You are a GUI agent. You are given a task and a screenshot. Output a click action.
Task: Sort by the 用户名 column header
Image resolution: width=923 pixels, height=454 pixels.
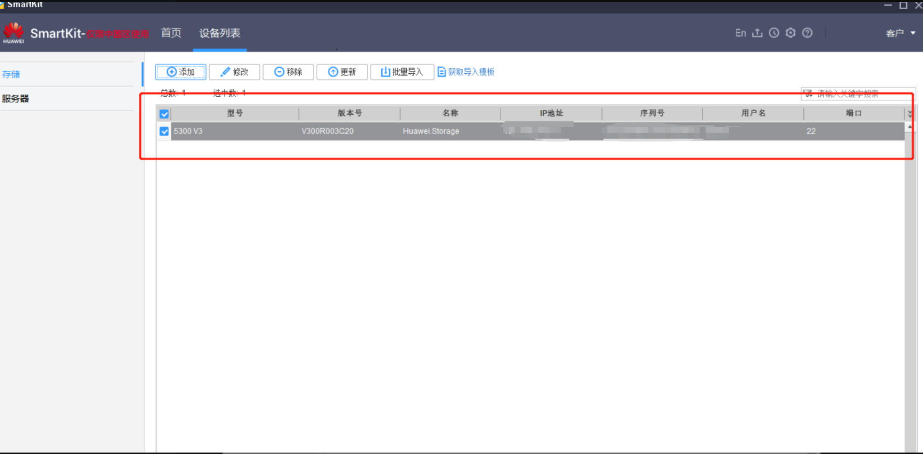[753, 113]
